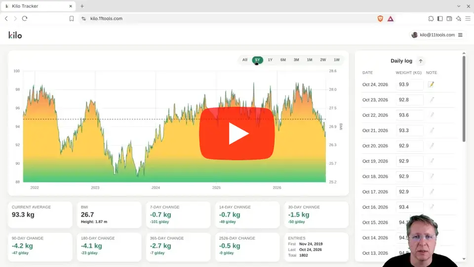The height and width of the screenshot is (267, 474).
Task: Reload the page
Action: 25,18
